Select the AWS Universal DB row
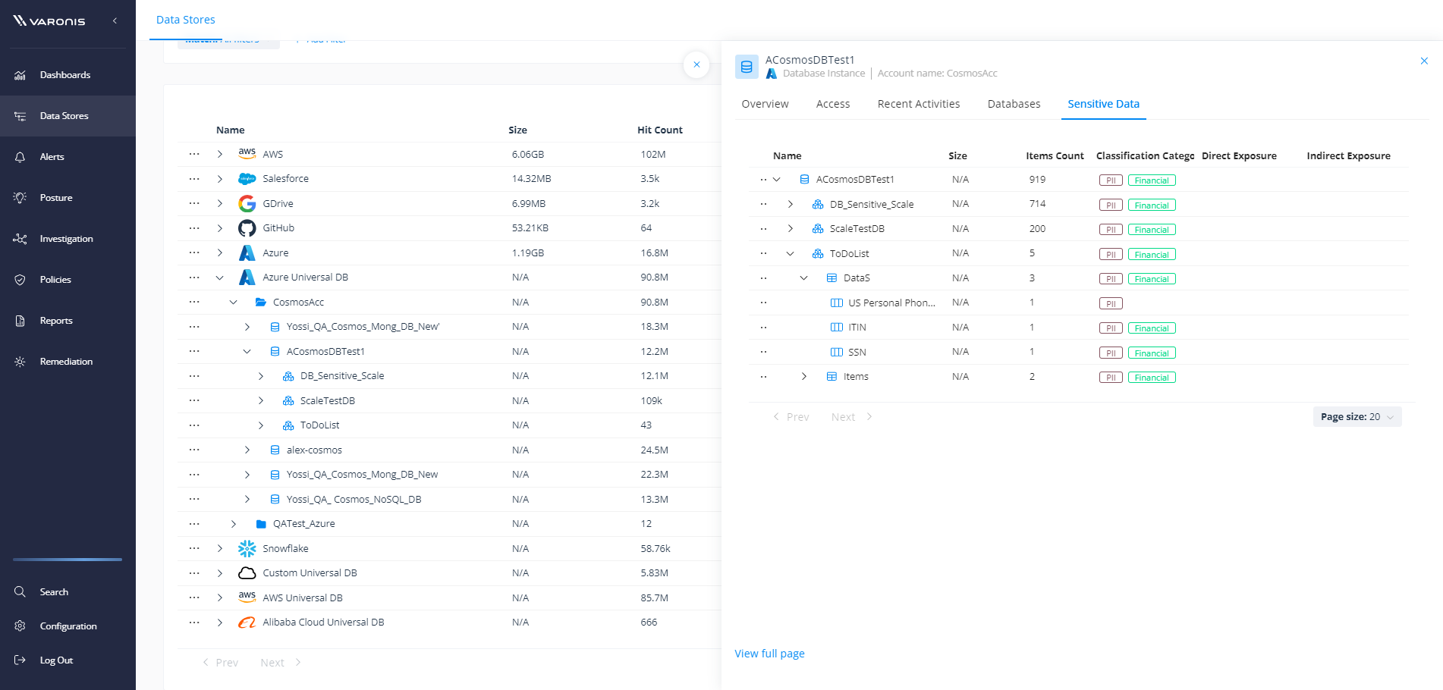 (x=449, y=597)
